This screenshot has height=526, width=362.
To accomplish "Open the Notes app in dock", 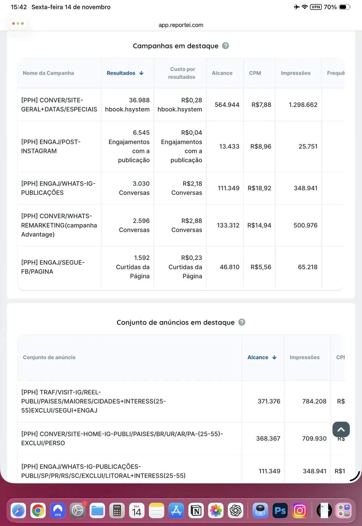I will pos(157,511).
